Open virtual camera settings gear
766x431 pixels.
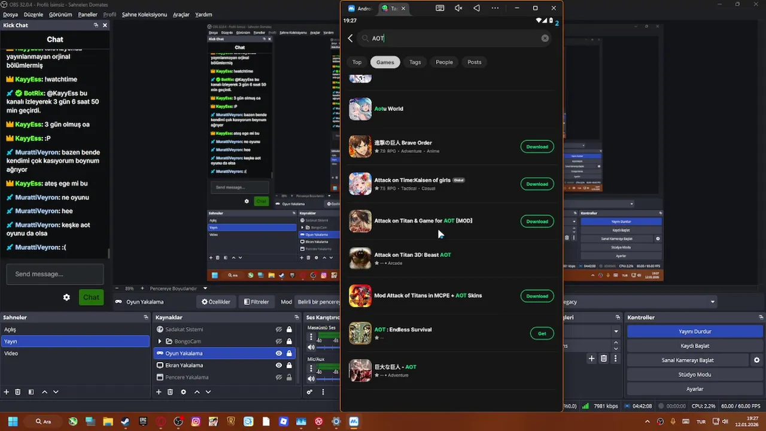coord(756,360)
